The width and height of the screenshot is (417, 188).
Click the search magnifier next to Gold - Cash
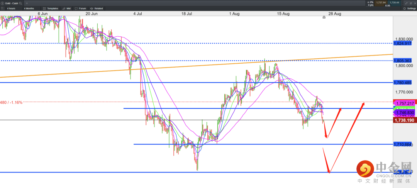coord(20,3)
